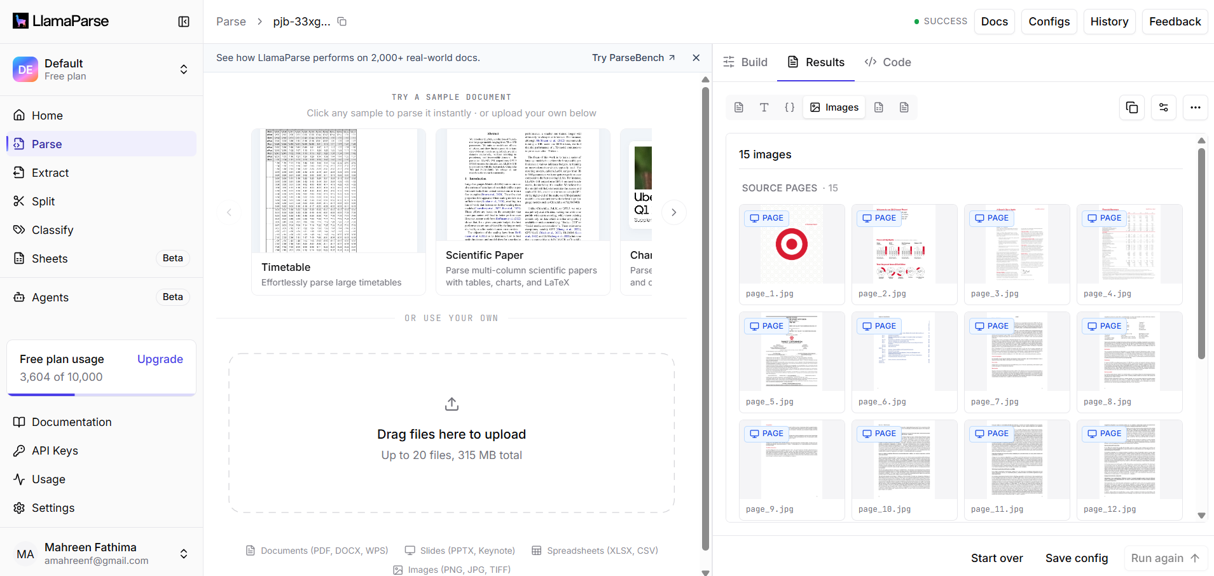
Task: Select the last results view document icon
Action: pos(904,107)
